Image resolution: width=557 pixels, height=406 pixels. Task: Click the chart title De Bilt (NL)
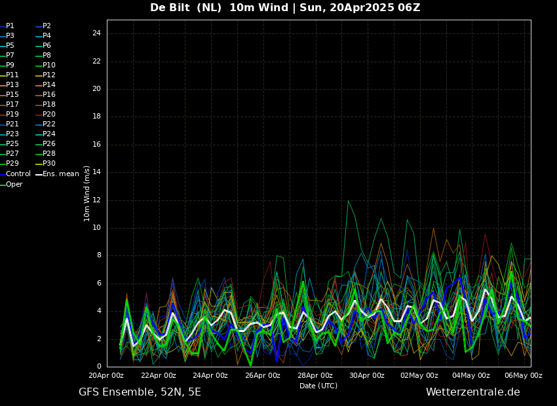point(186,7)
